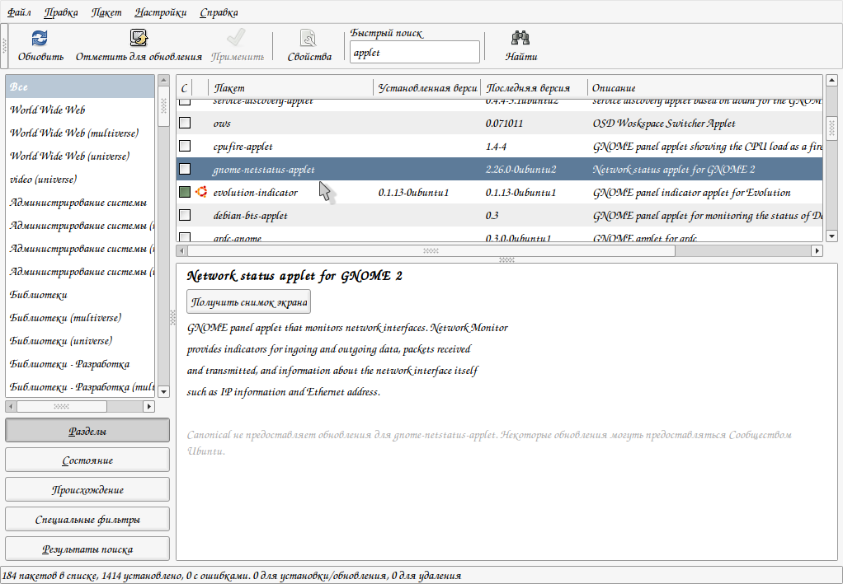Screen dimensions: 843x584
Task: Select the video (universe) category
Action: [x=80, y=180]
